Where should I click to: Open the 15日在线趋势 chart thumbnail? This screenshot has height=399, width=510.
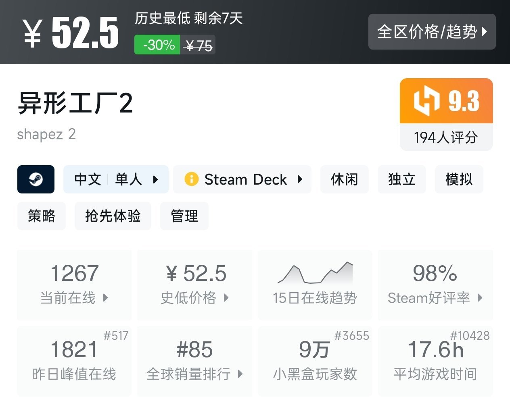tap(315, 274)
